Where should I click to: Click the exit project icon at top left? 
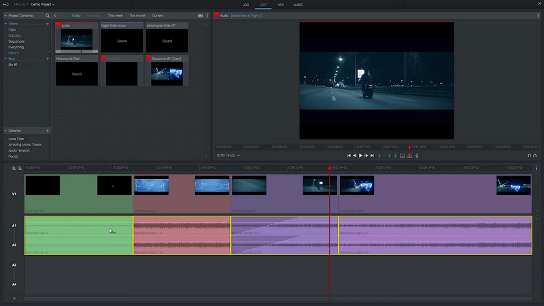pos(5,5)
